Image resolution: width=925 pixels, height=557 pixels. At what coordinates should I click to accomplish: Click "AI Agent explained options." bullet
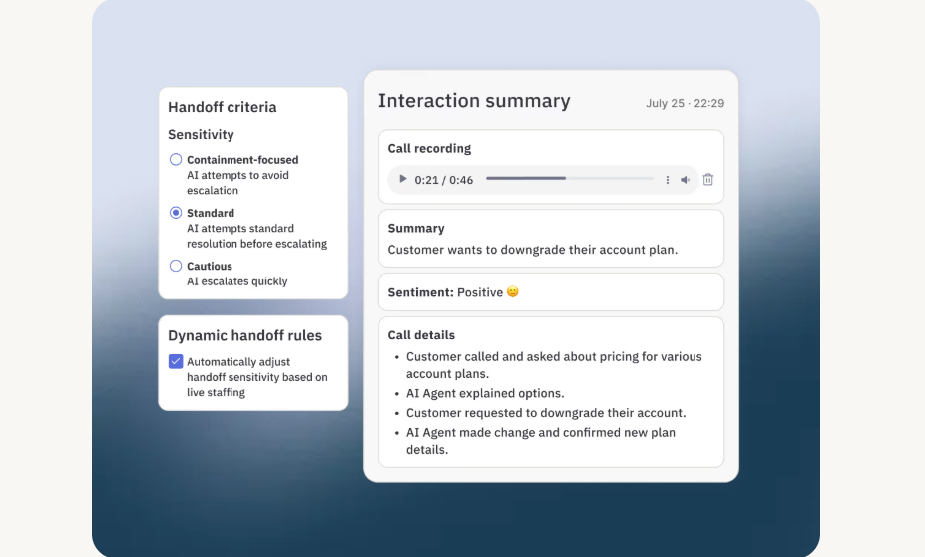(x=485, y=393)
